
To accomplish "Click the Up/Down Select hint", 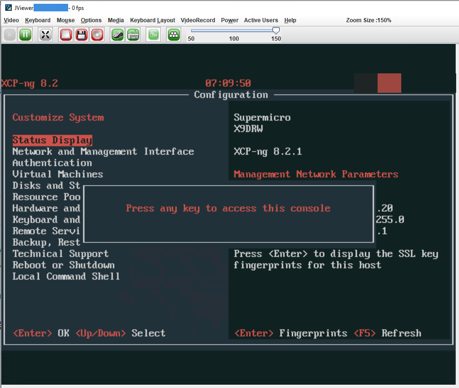I will pyautogui.click(x=121, y=333).
